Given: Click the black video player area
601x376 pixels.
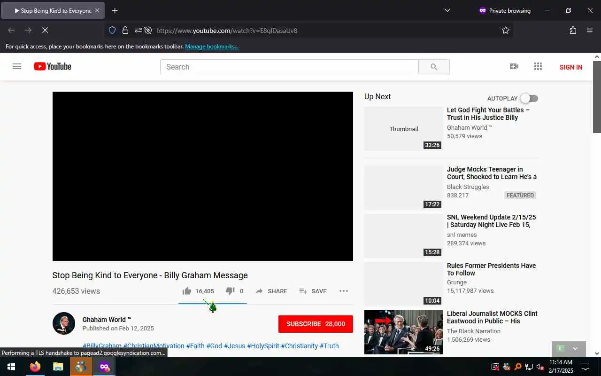Looking at the screenshot, I should click(x=203, y=176).
